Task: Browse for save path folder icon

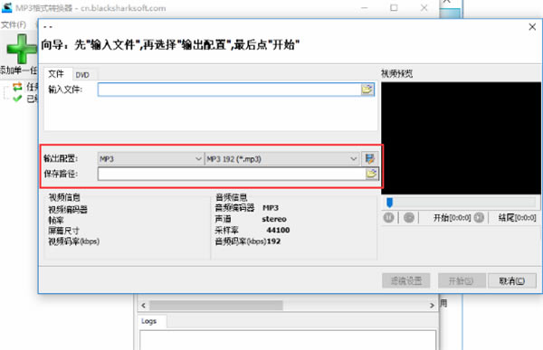Action: [371, 174]
